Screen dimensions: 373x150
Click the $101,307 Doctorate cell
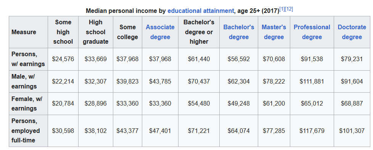(x=352, y=131)
